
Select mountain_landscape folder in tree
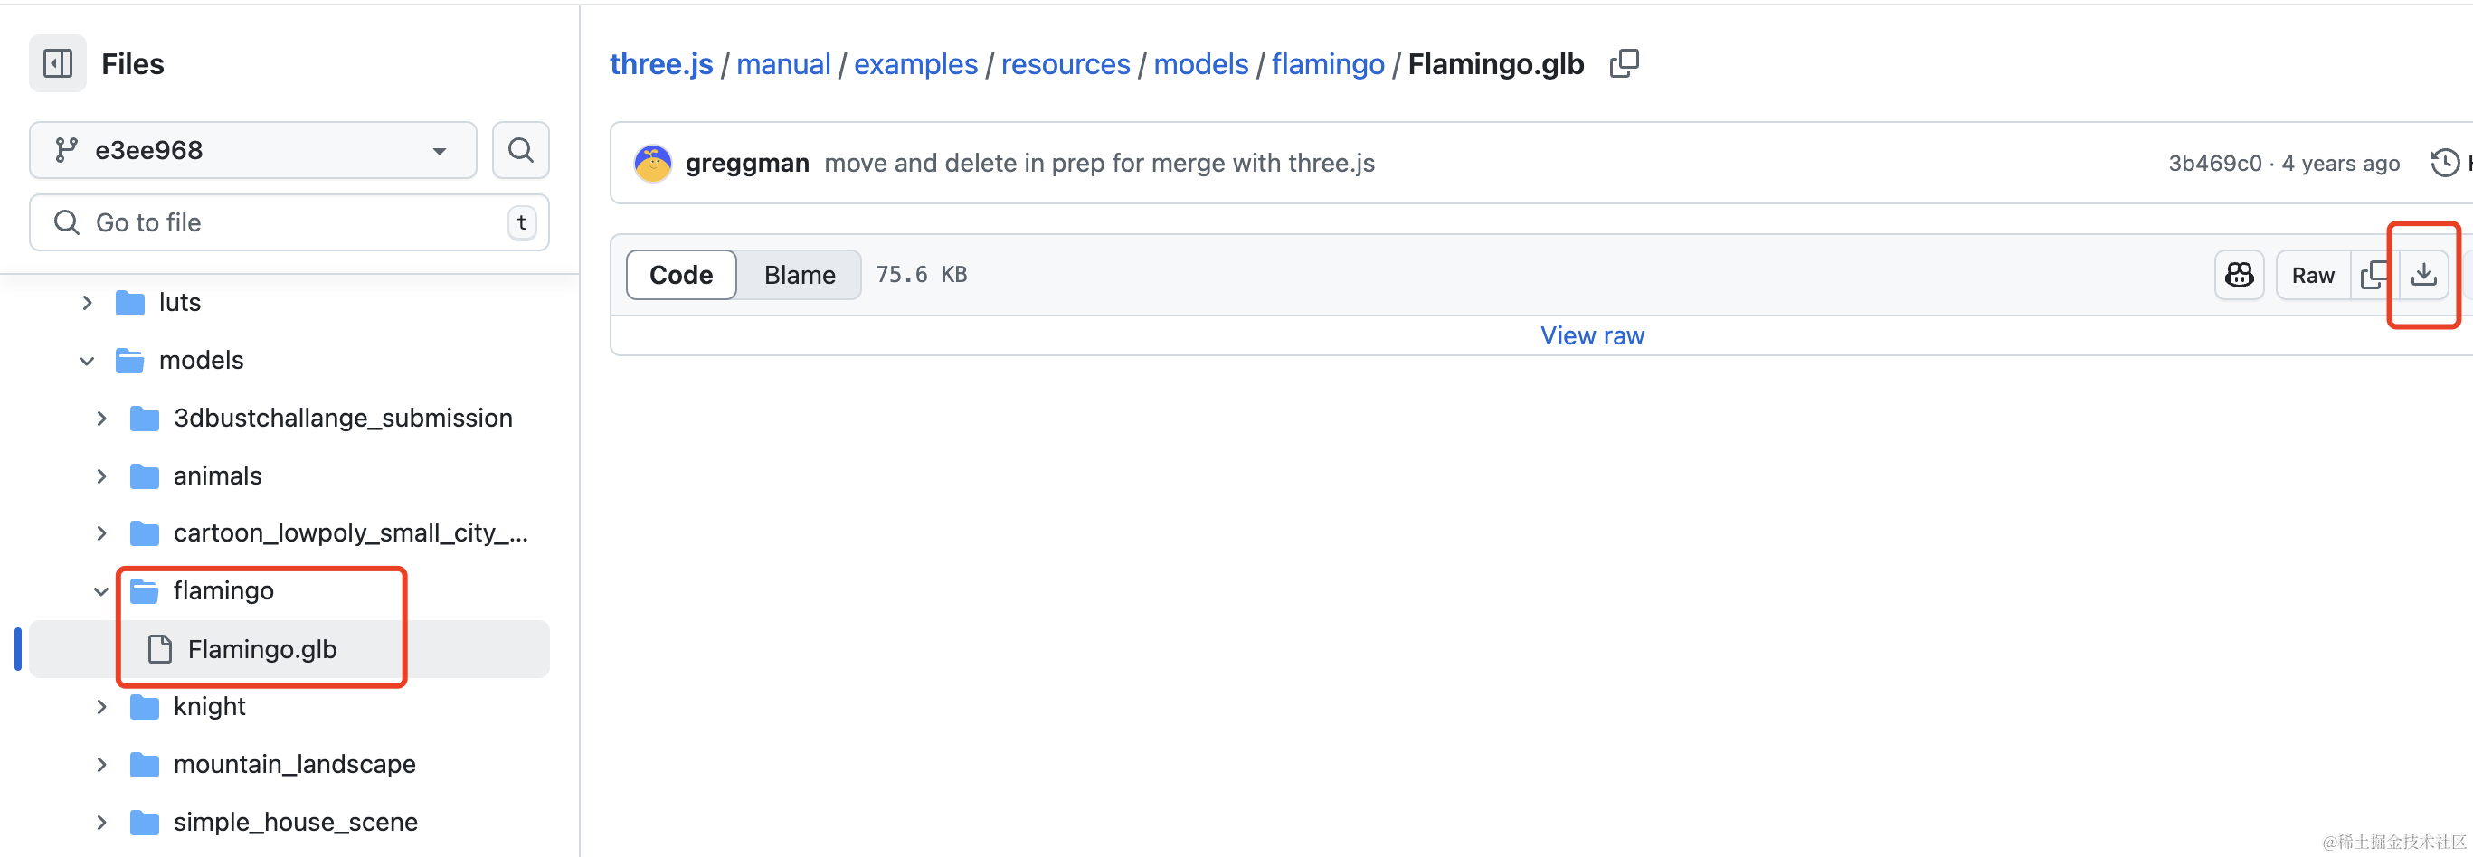[x=295, y=765]
